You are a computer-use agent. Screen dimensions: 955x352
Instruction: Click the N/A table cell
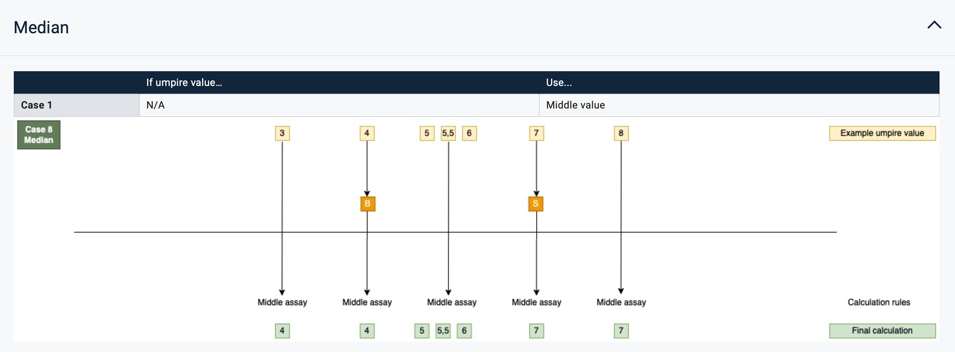click(155, 105)
